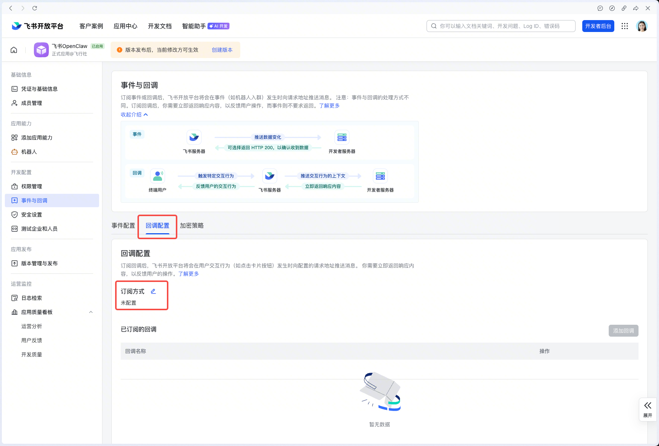
Task: Open the apps grid icon in header
Action: tap(625, 26)
